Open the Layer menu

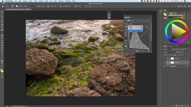point(30,1)
